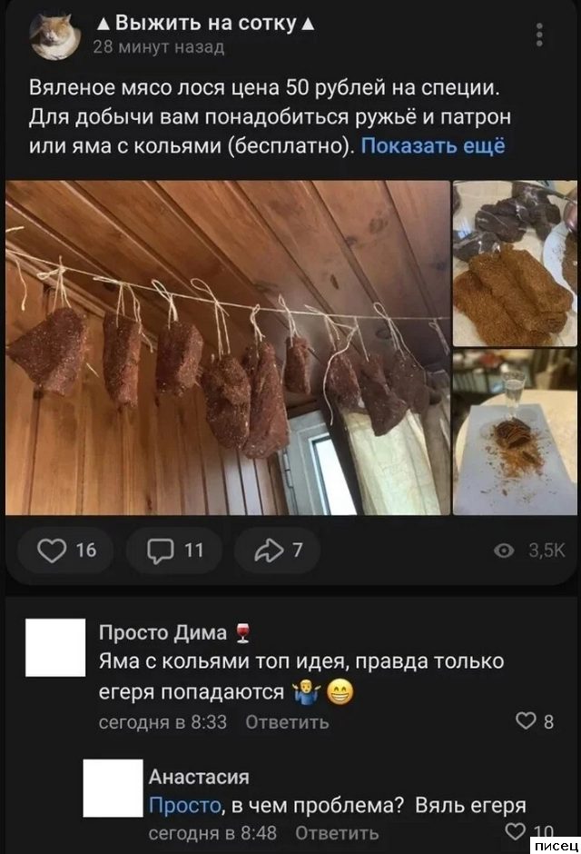Reply to Анастасия's comment
Viewport: 581px width, 854px height.
point(337,833)
